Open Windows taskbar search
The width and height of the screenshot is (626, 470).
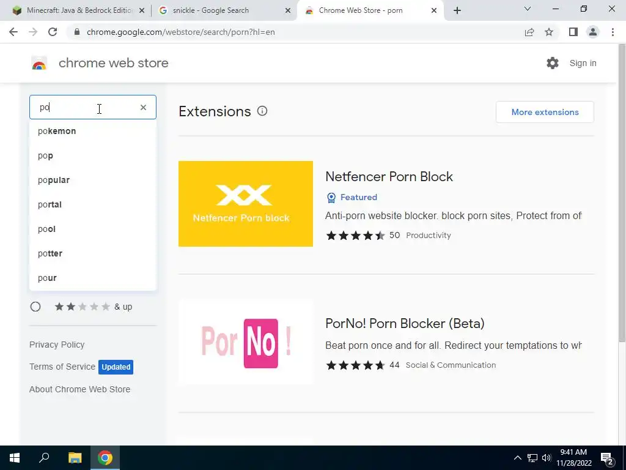[x=44, y=458]
